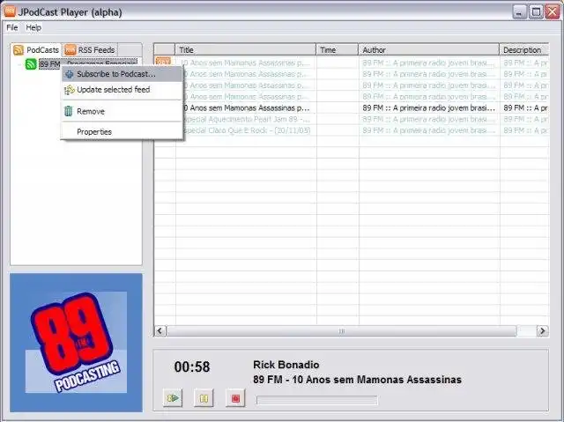Click the 89 FM - 10 Anos now-playing title

(357, 380)
